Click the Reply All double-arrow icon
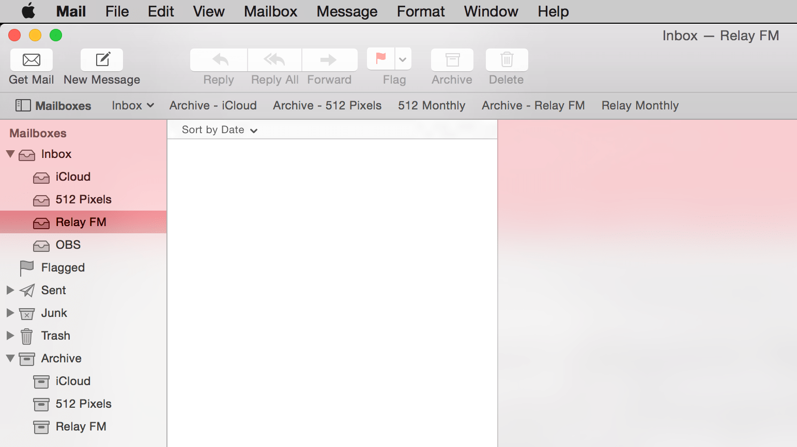Image resolution: width=797 pixels, height=447 pixels. (274, 60)
